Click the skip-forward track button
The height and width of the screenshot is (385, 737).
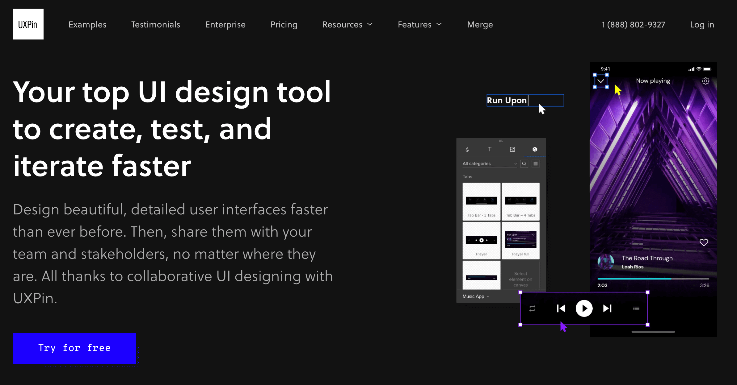click(607, 308)
